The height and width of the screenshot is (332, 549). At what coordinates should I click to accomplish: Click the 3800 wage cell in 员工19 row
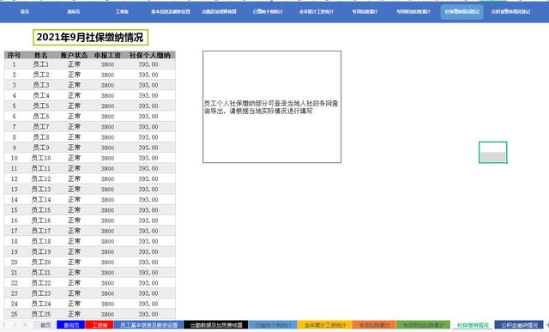click(x=107, y=252)
